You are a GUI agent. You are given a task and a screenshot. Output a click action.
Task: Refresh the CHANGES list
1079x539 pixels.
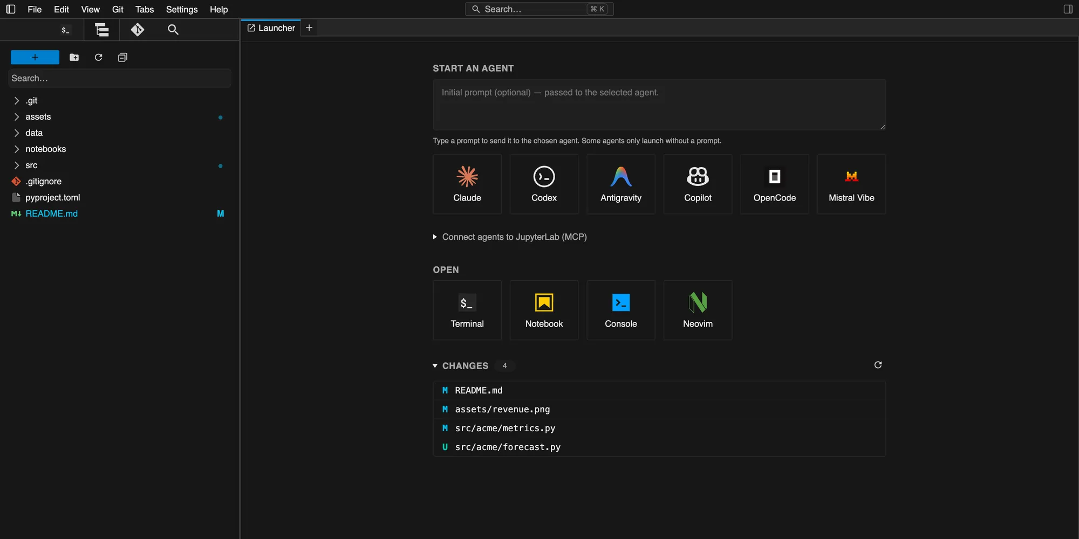(878, 365)
